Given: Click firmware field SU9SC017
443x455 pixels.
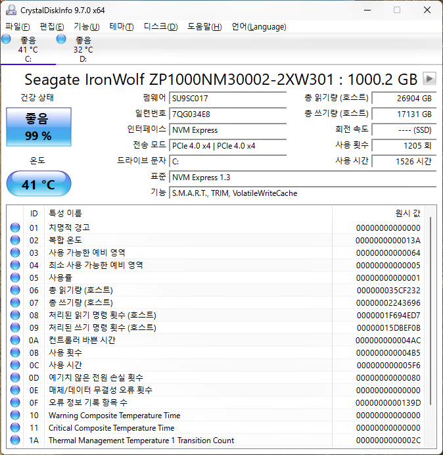Looking at the screenshot, I should pyautogui.click(x=228, y=99).
